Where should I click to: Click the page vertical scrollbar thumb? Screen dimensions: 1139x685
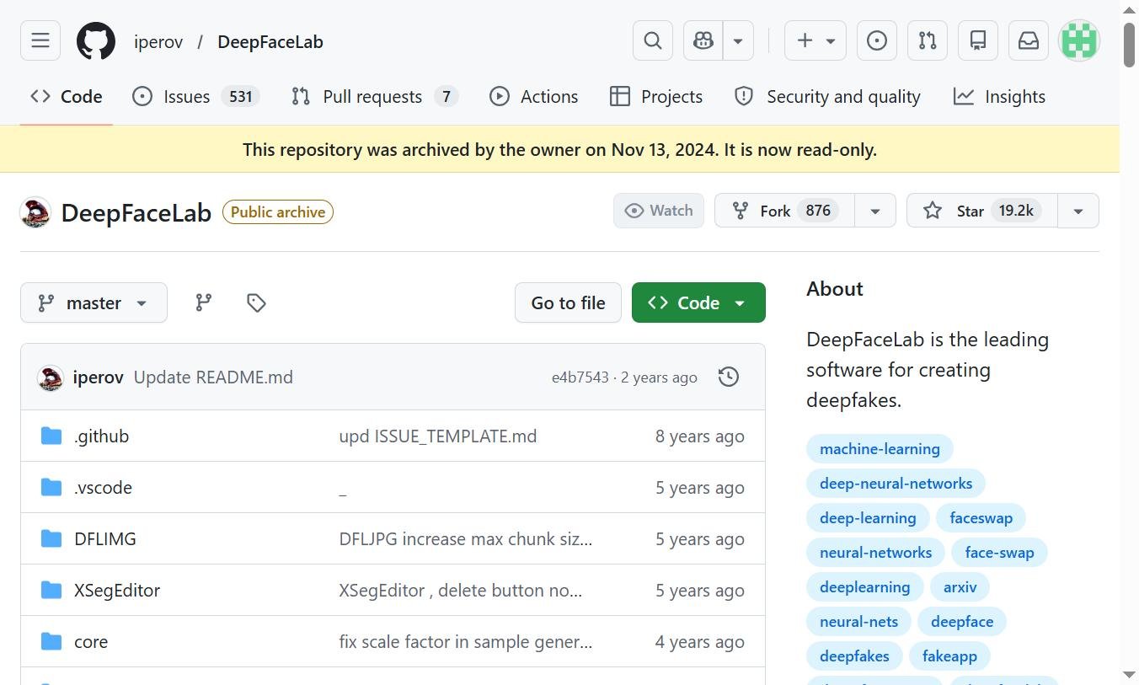[x=1129, y=44]
